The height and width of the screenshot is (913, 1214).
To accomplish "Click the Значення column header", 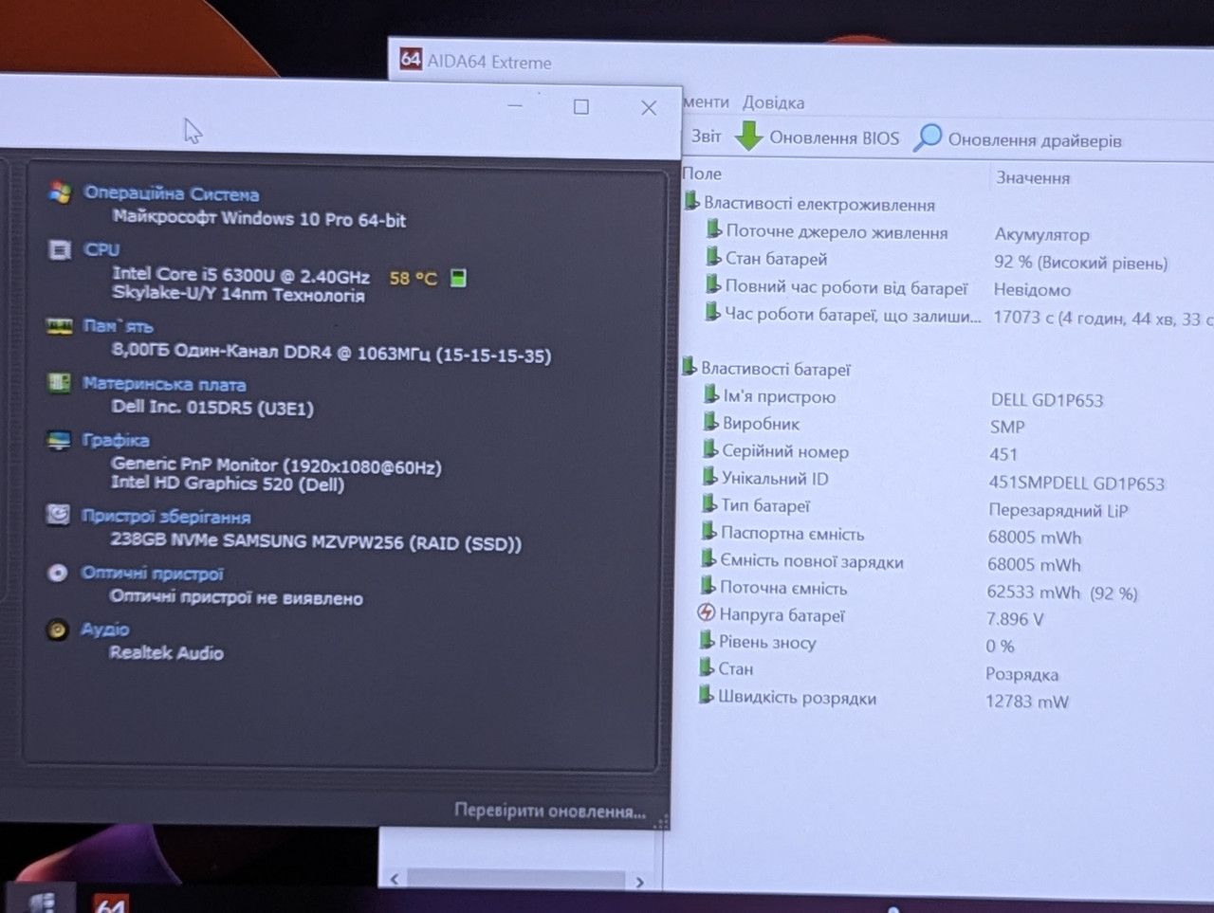I will 1033,177.
